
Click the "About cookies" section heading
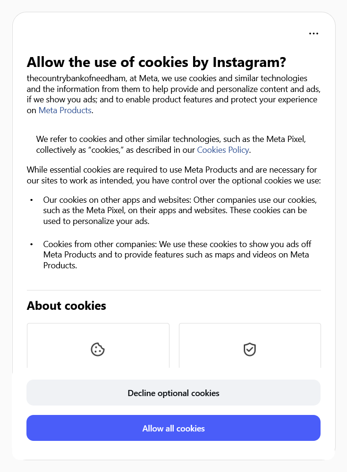click(x=67, y=306)
